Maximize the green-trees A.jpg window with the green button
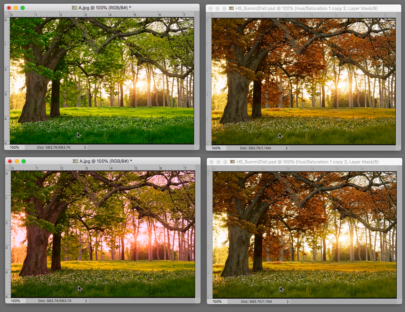The height and width of the screenshot is (312, 405). click(x=23, y=8)
